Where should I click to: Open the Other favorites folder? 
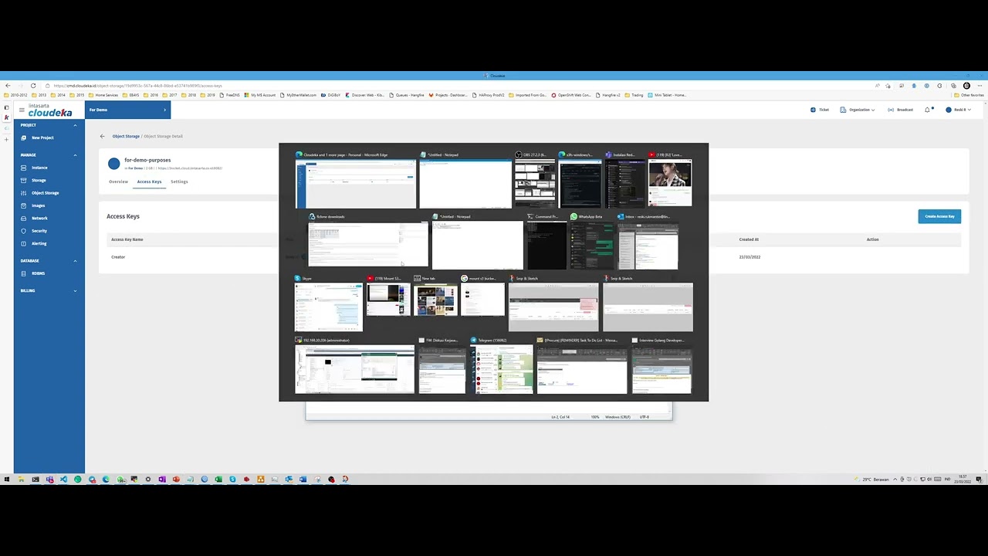(969, 95)
